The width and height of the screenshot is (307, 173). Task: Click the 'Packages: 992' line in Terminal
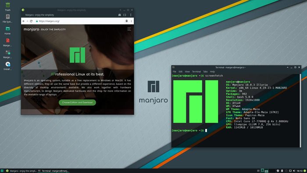click(x=236, y=94)
